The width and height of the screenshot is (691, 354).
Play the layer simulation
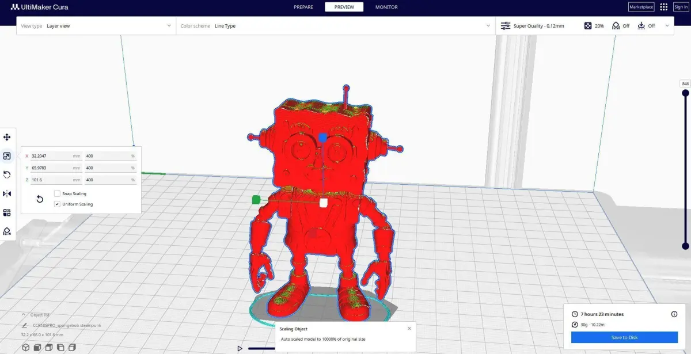[x=240, y=348]
